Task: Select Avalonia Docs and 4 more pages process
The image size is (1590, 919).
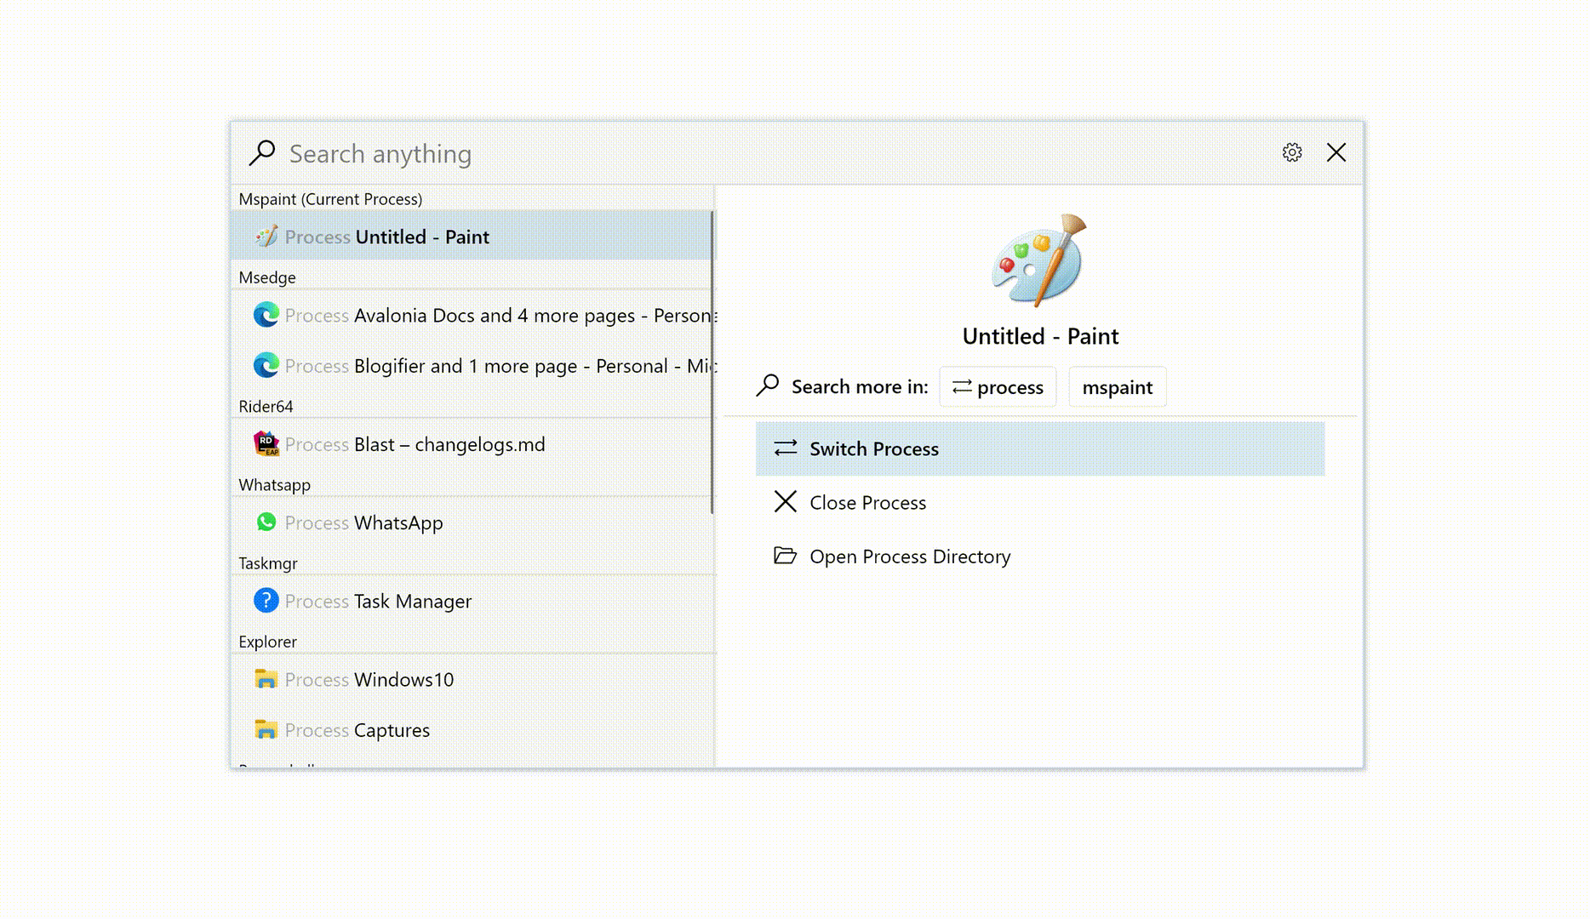Action: click(x=472, y=316)
